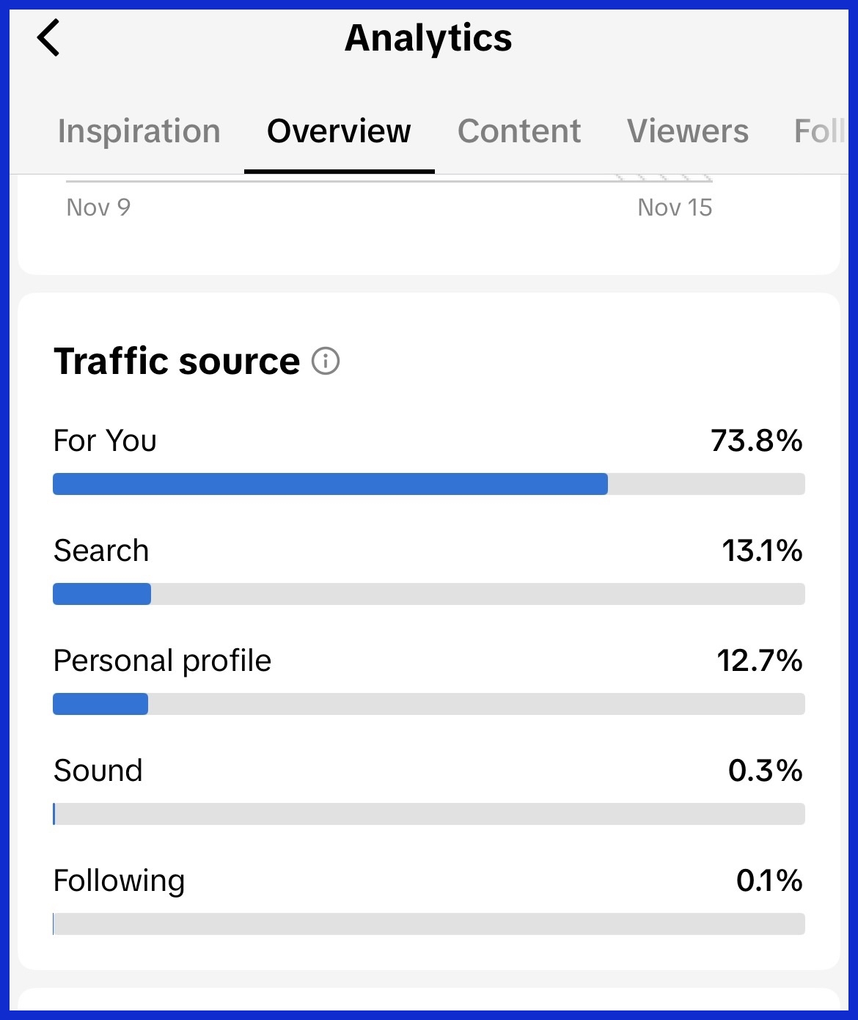
Task: Tap the info circle beside Traffic source
Action: click(x=325, y=361)
